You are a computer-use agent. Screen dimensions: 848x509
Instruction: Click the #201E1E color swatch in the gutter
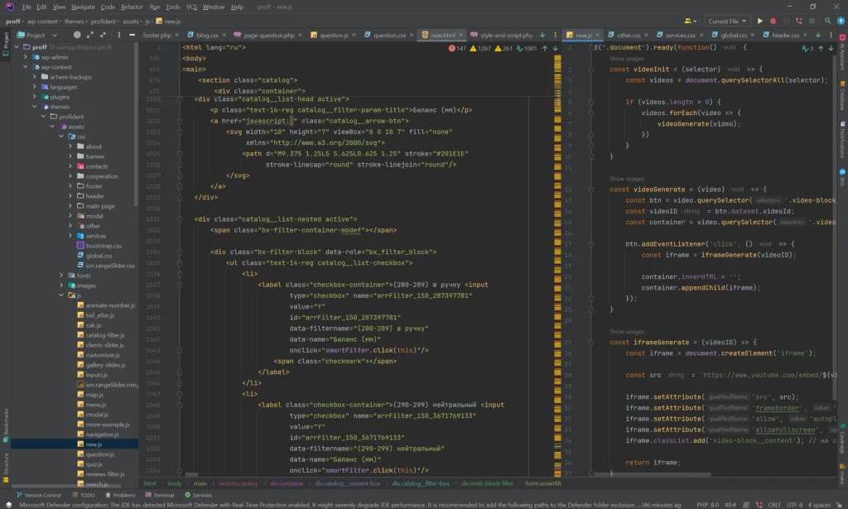[x=179, y=154]
